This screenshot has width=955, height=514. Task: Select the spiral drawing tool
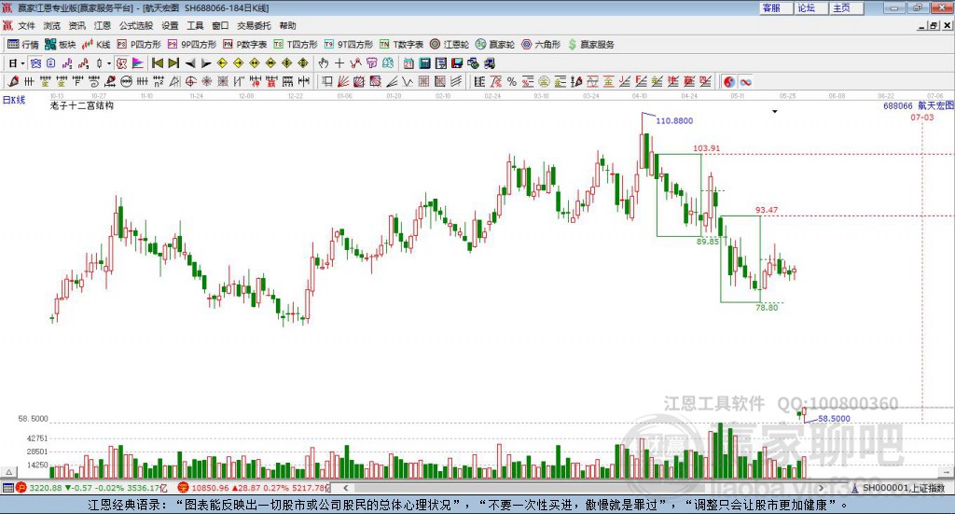(94, 81)
